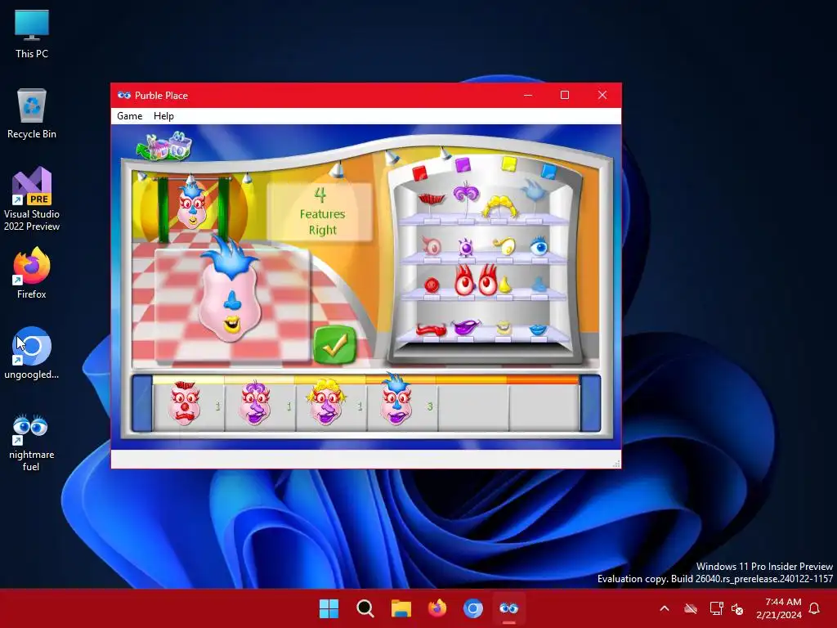Viewport: 837px width, 628px height.
Task: Choose the faded blue nose on shelf
Action: click(539, 284)
